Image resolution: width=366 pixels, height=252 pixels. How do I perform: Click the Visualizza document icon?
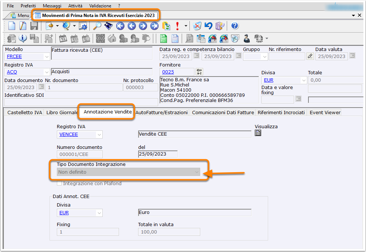[258, 133]
